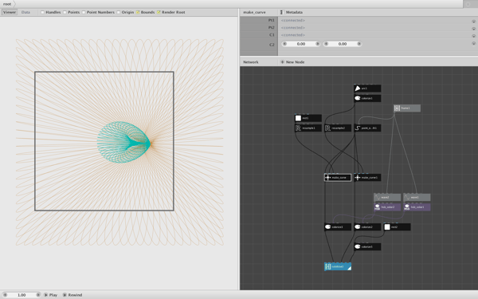
Task: Increase the second C2 value with right arrow
Action: pos(358,44)
